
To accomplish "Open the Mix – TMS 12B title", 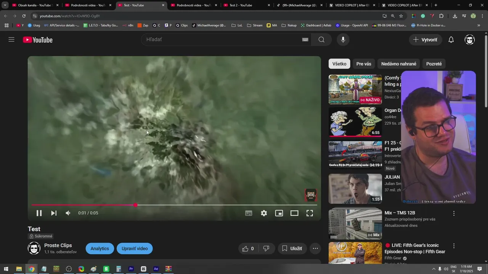I will [x=400, y=213].
